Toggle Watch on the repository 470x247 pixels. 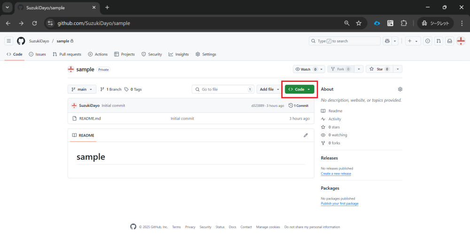click(306, 69)
